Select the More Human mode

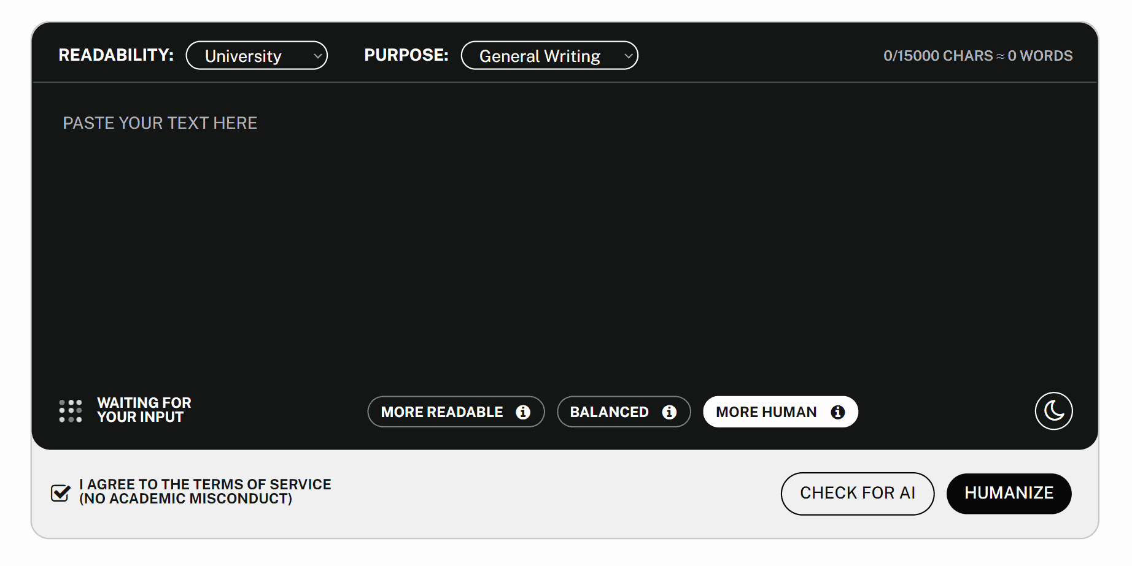click(766, 412)
